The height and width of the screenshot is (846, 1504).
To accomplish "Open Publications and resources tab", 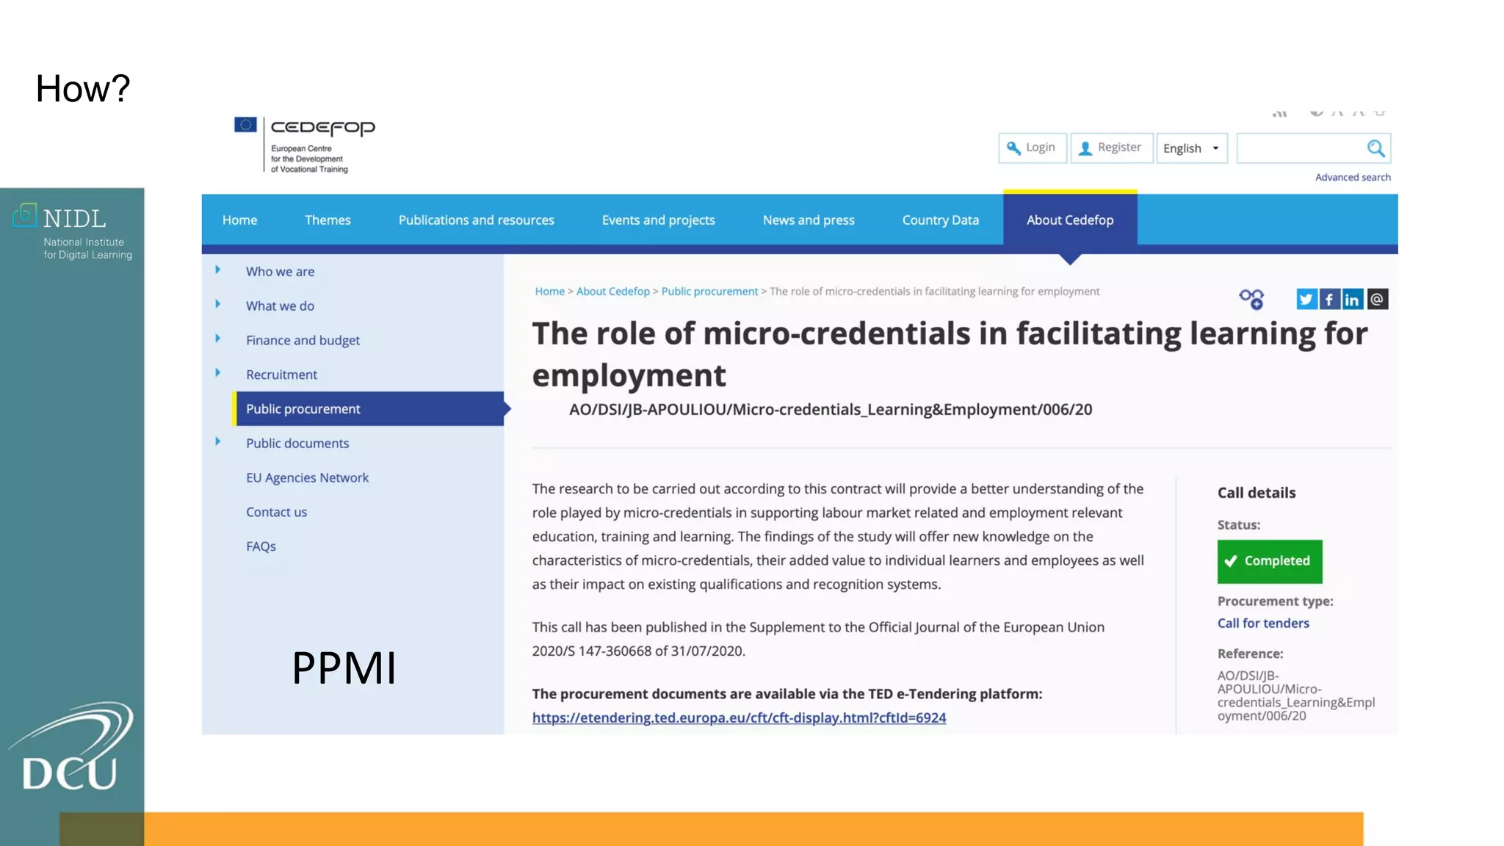I will click(x=476, y=220).
